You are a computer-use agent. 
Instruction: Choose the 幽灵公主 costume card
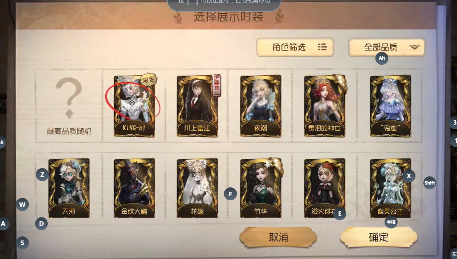tap(390, 188)
